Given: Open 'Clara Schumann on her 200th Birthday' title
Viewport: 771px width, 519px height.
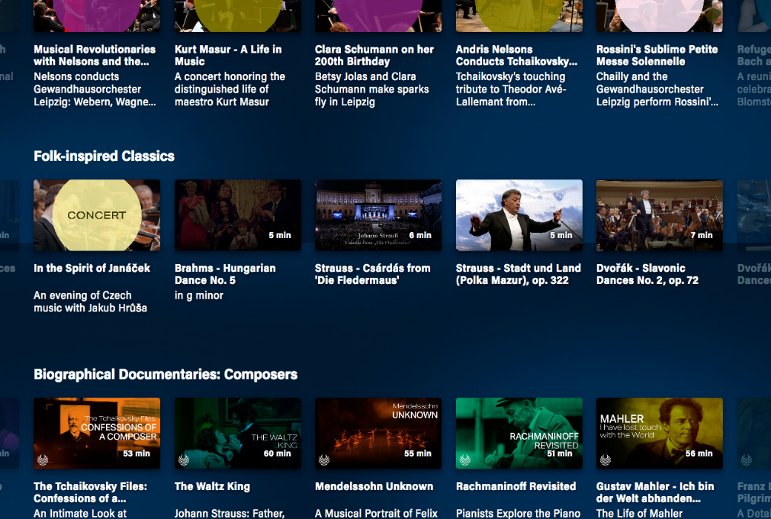Looking at the screenshot, I should tap(374, 55).
